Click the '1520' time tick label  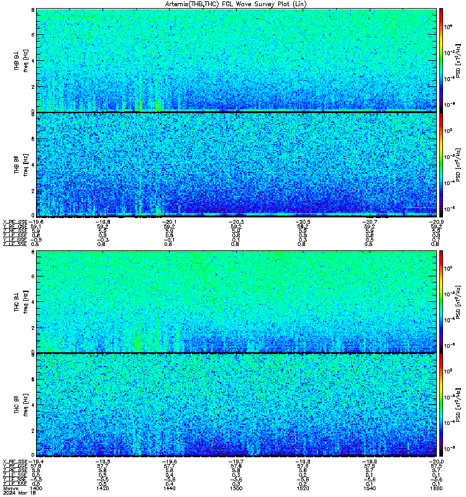(303, 488)
